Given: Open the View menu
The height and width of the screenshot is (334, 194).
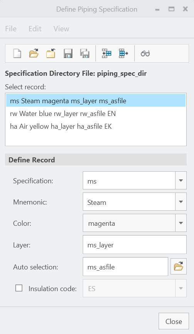Looking at the screenshot, I should 61,29.
